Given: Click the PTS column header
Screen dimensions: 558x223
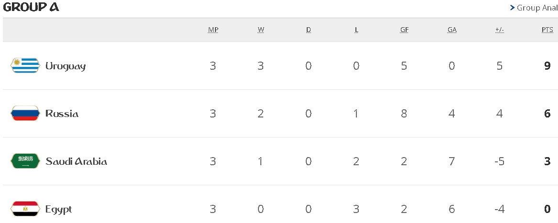Looking at the screenshot, I should 547,30.
